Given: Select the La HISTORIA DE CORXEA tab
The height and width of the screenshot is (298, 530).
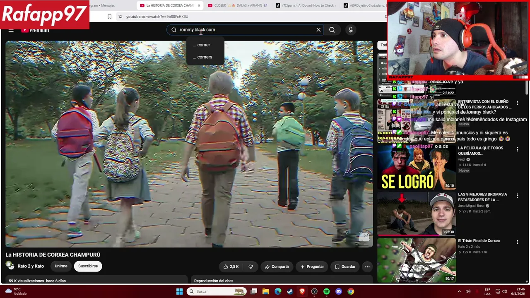Looking at the screenshot, I should coord(170,5).
